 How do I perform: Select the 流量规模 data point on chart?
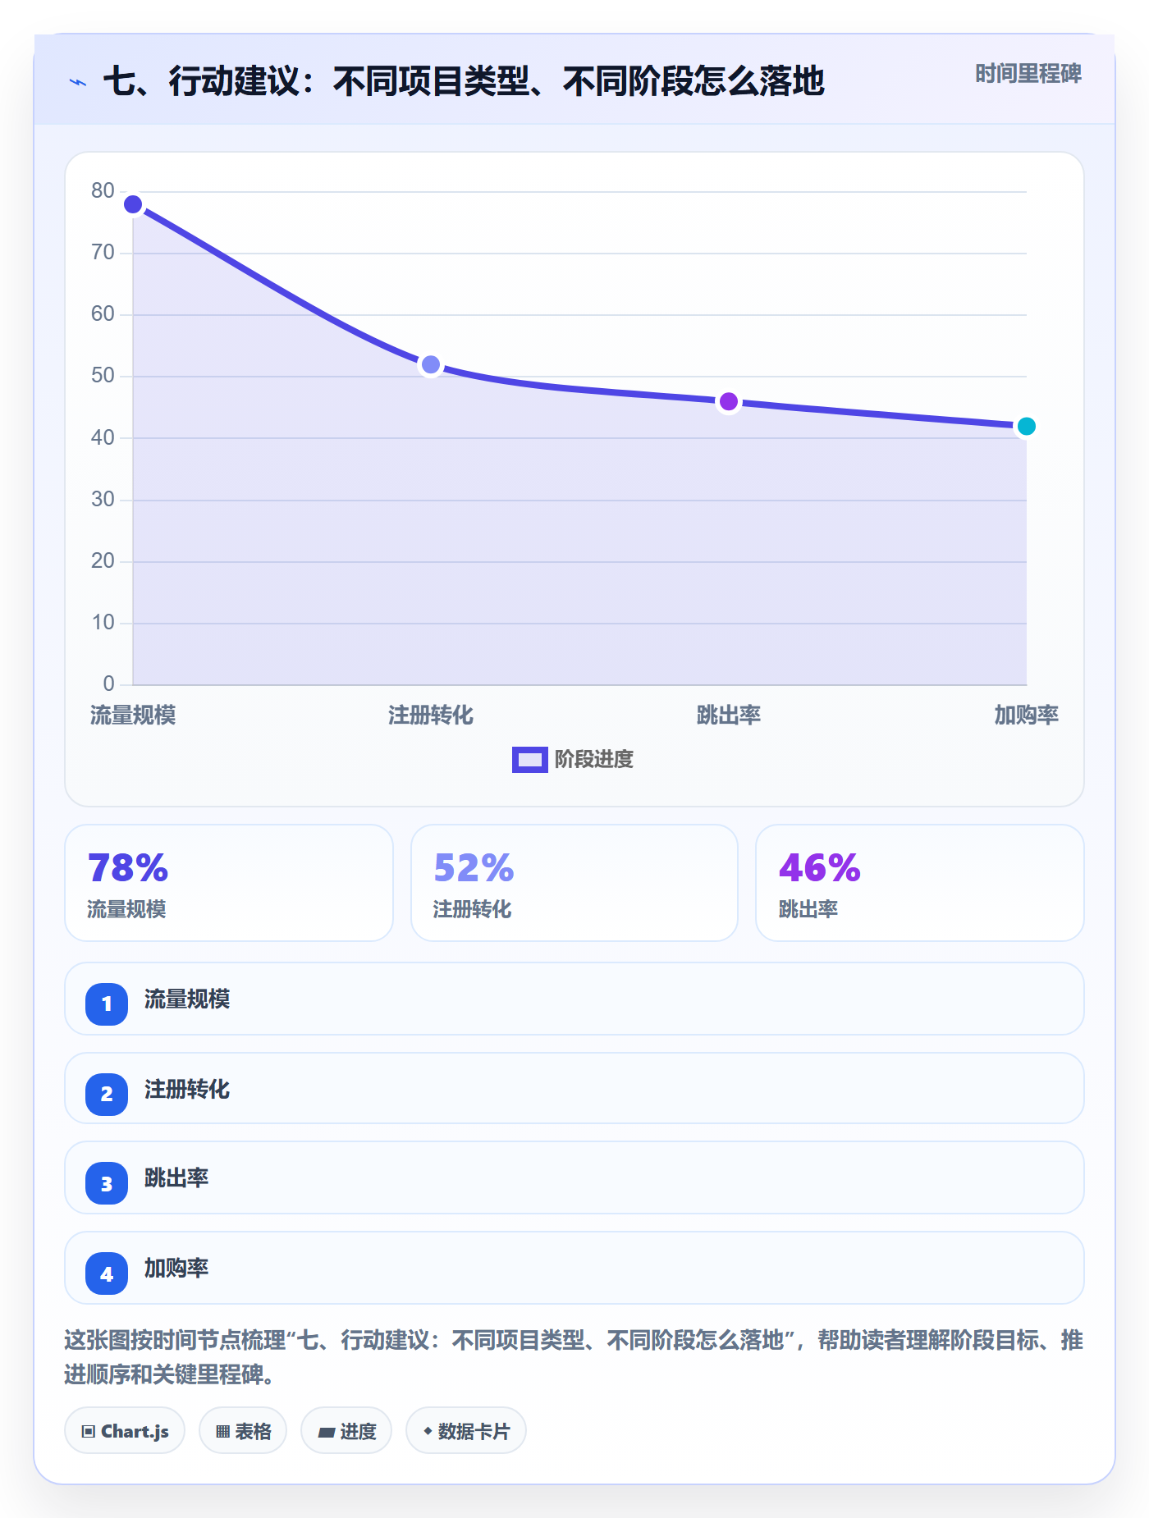click(x=133, y=204)
